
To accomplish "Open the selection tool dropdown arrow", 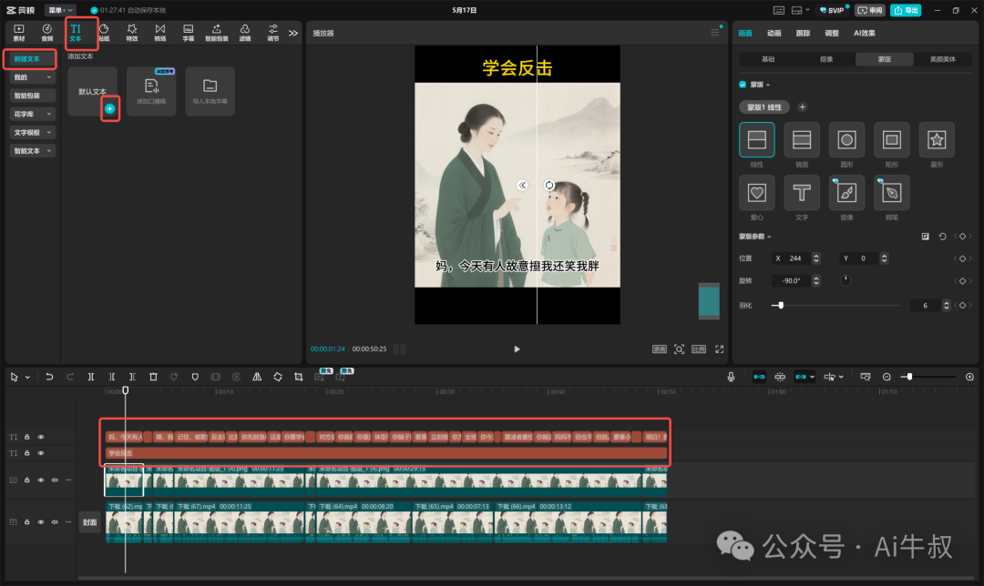I will [27, 378].
